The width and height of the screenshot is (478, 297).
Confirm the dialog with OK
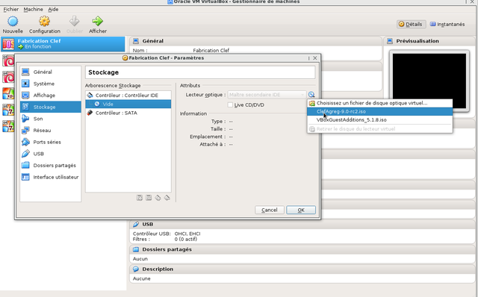[301, 210]
